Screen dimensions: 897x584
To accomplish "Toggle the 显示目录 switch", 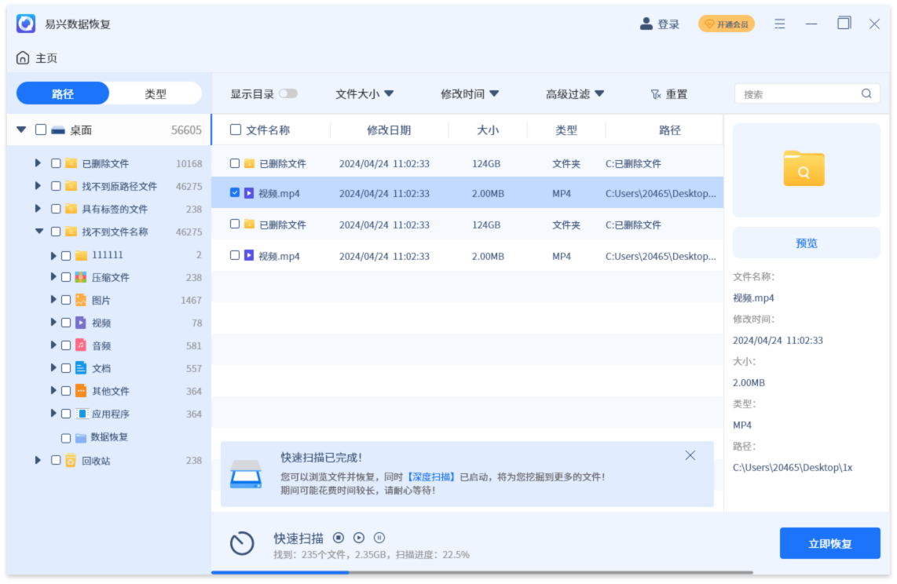I will click(x=288, y=93).
